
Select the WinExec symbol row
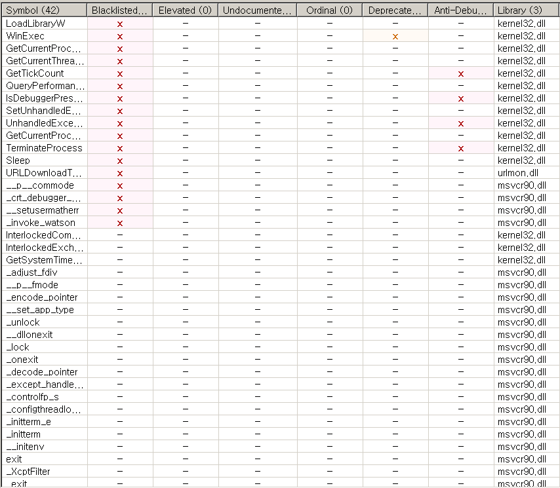click(x=25, y=36)
